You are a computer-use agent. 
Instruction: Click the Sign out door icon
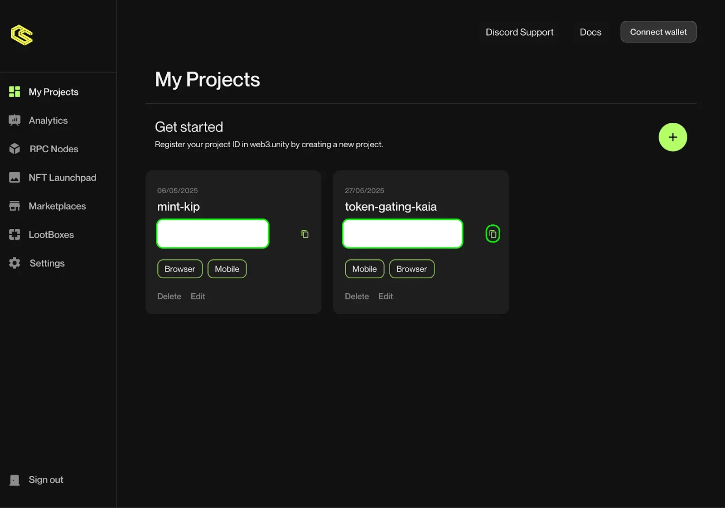(x=14, y=480)
